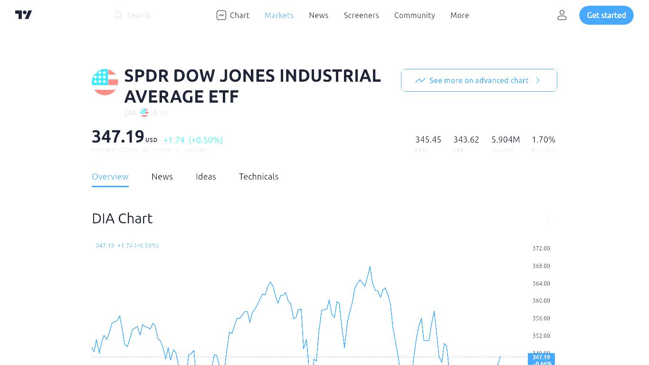Open the Markets menu
The image size is (649, 365).
coord(279,15)
